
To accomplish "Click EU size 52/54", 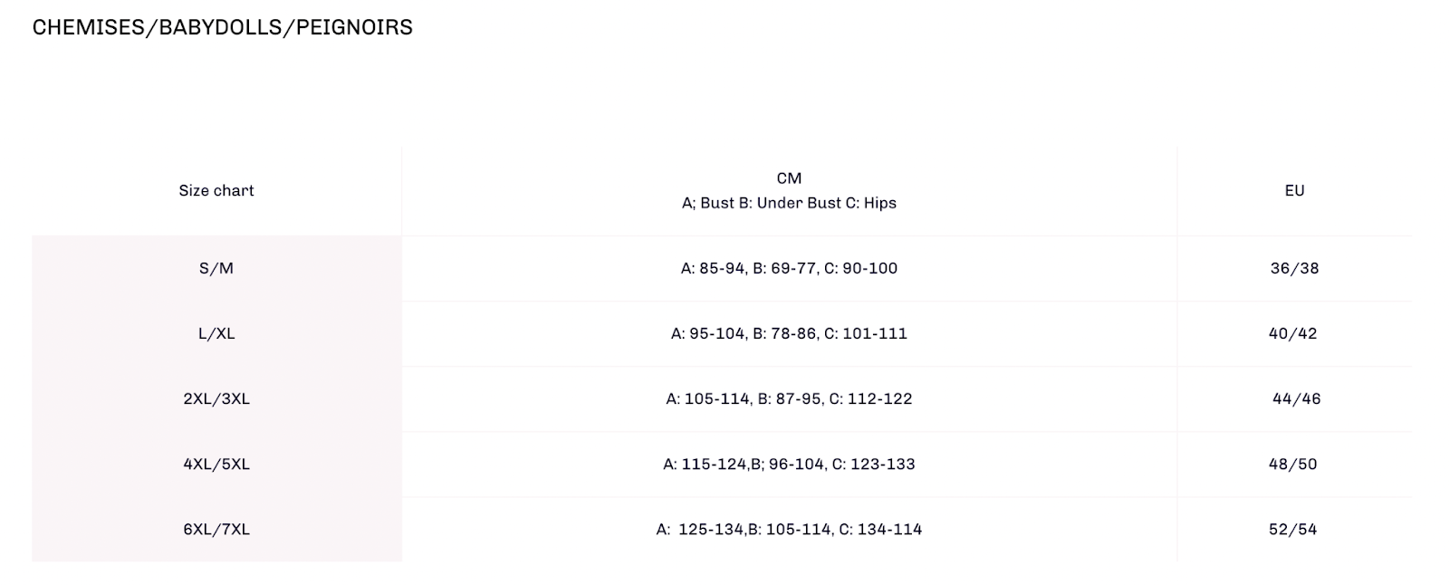I will (x=1293, y=529).
